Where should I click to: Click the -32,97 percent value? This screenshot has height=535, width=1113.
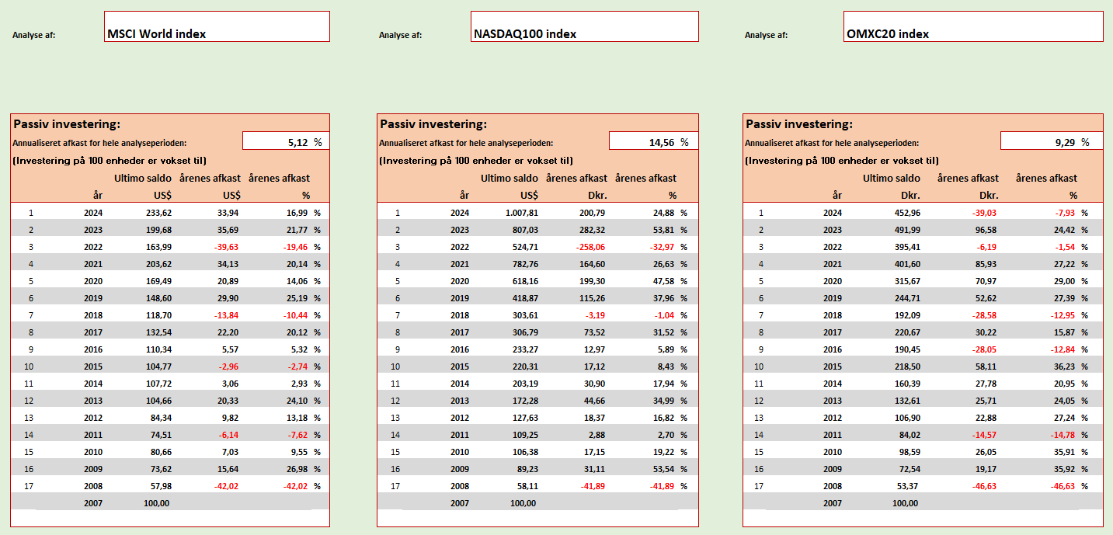coord(662,247)
